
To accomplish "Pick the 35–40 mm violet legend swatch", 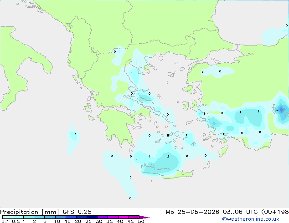I will pyautogui.click(x=113, y=217).
